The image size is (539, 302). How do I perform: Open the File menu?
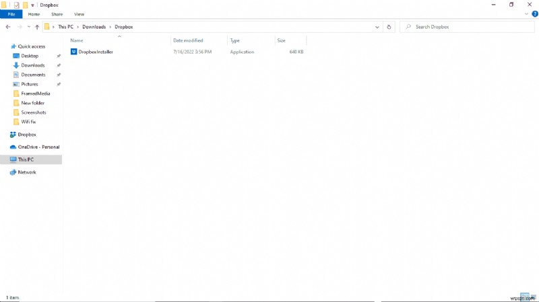point(11,14)
